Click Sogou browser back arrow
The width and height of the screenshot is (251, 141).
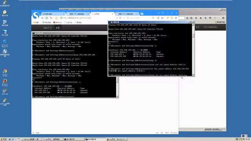pos(42,18)
